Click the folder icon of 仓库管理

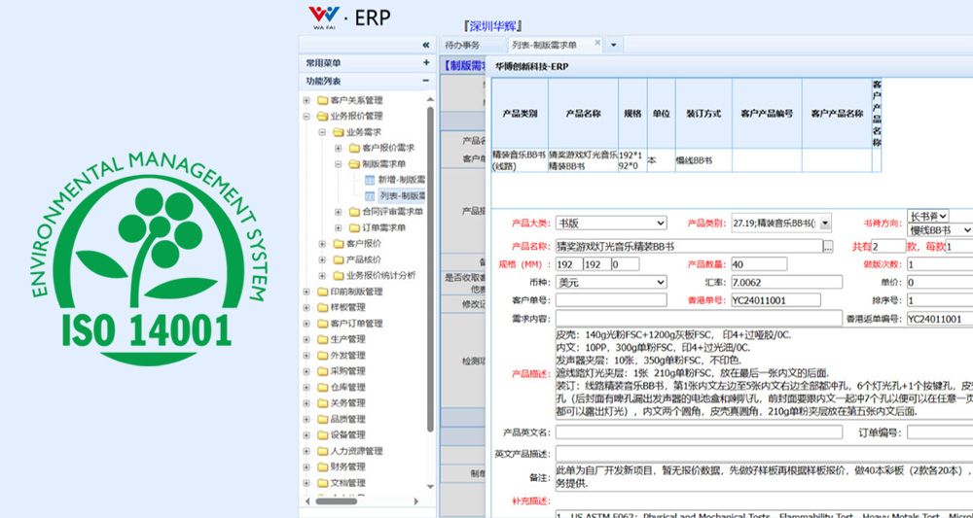[323, 387]
